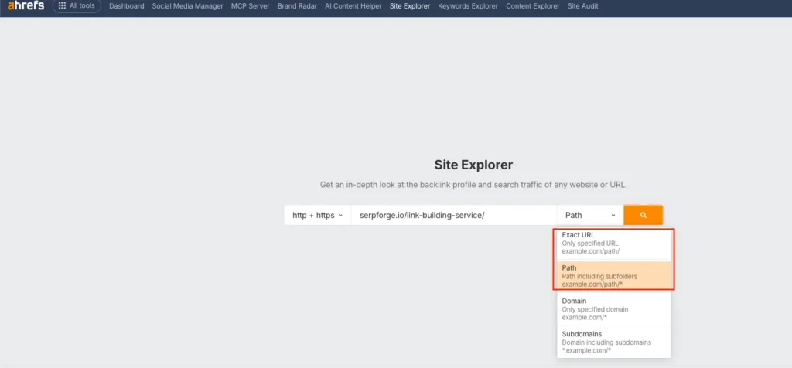This screenshot has width=792, height=368.
Task: Click the Ahrefs logo
Action: pos(26,5)
